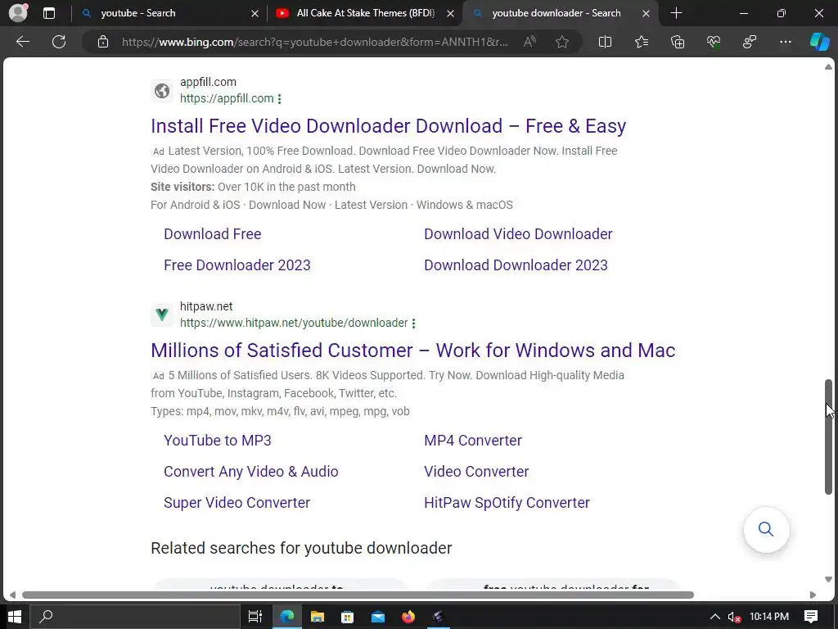Viewport: 838px width, 629px height.
Task: Open 'MP4 Converter' sitelink
Action: [472, 440]
